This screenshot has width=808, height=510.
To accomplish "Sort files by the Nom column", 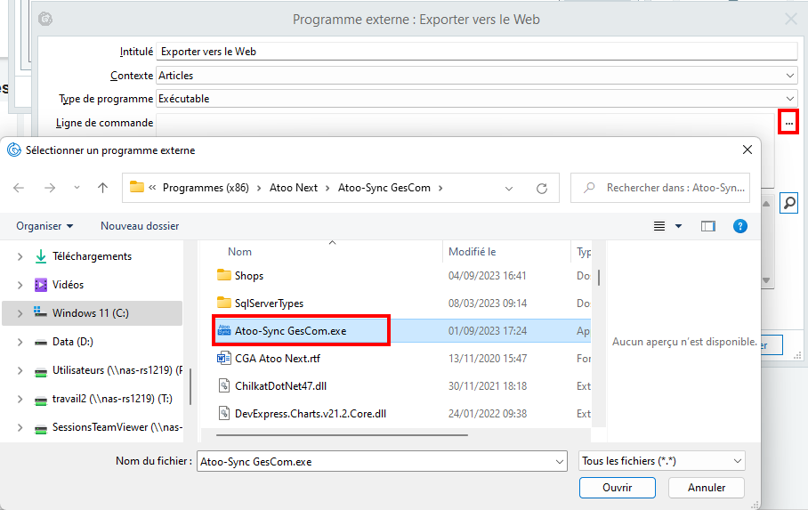I will [x=239, y=252].
